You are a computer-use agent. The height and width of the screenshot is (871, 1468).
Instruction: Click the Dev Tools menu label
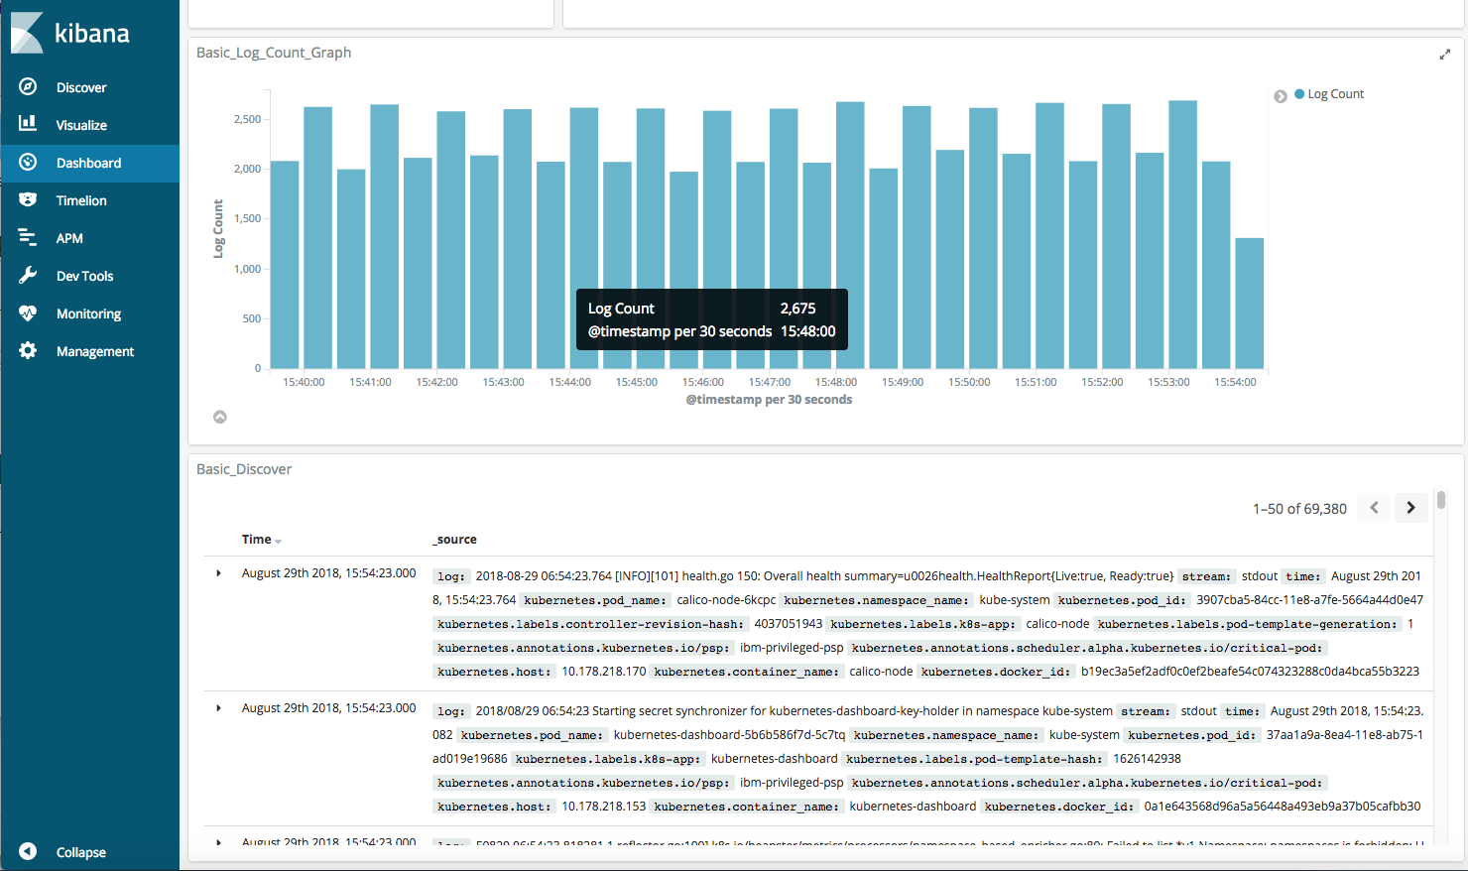84,276
